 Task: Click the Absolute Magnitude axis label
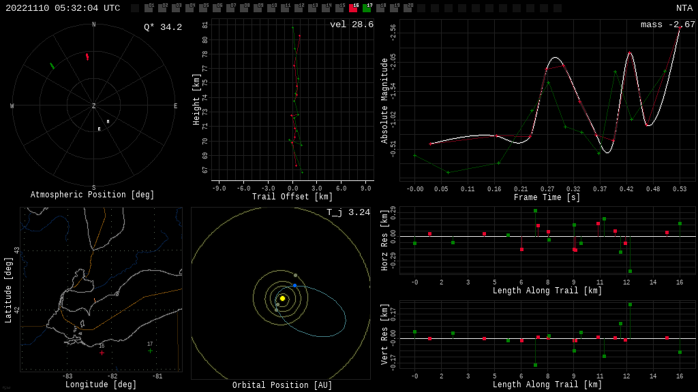click(384, 101)
